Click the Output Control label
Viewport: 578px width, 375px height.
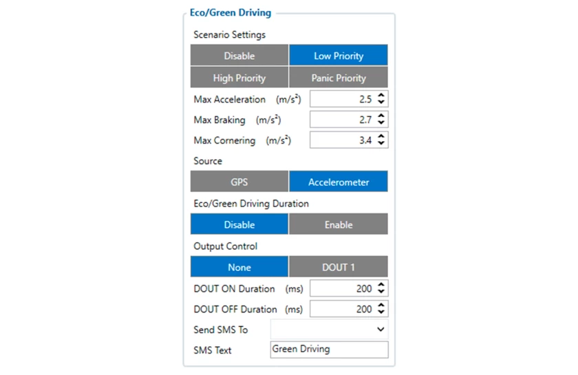click(x=225, y=246)
